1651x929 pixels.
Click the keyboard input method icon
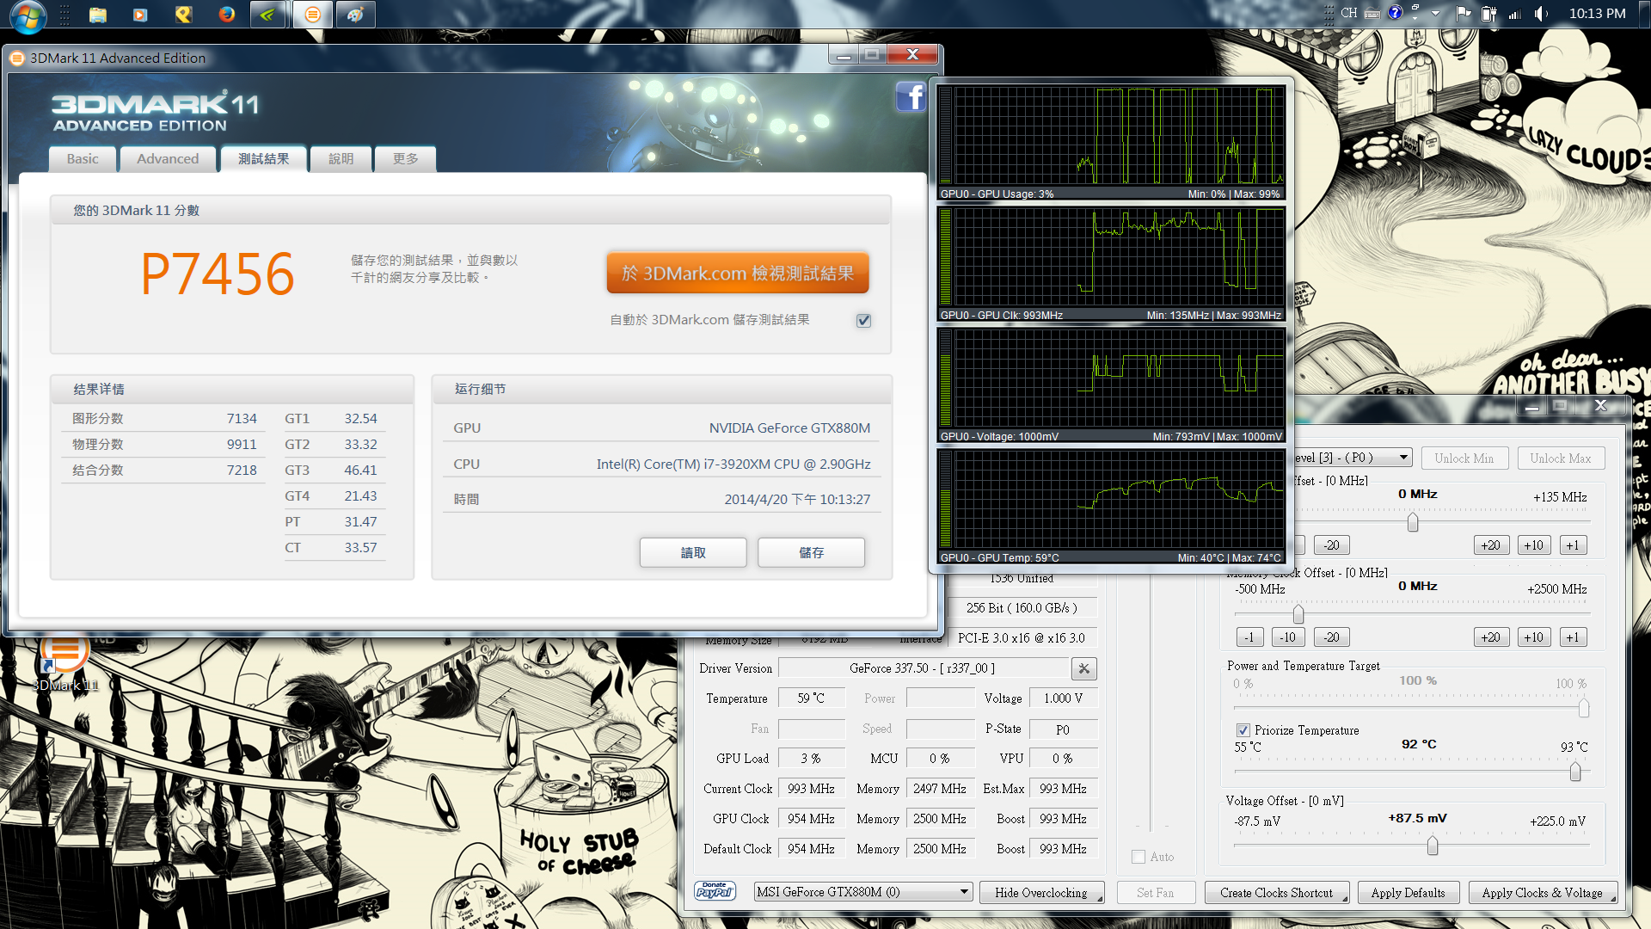pyautogui.click(x=1372, y=13)
